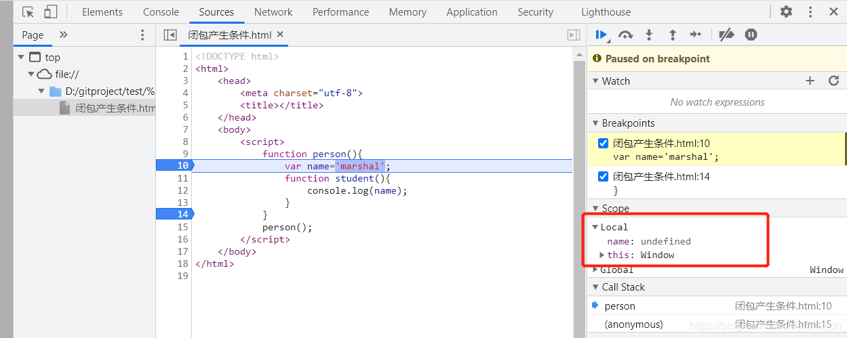
Task: Click the Step button in debugger
Action: pyautogui.click(x=696, y=35)
